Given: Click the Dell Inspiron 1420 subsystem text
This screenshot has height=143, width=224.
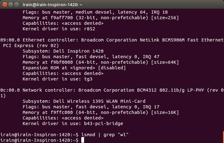Looking at the screenshot, I should [x=78, y=51].
